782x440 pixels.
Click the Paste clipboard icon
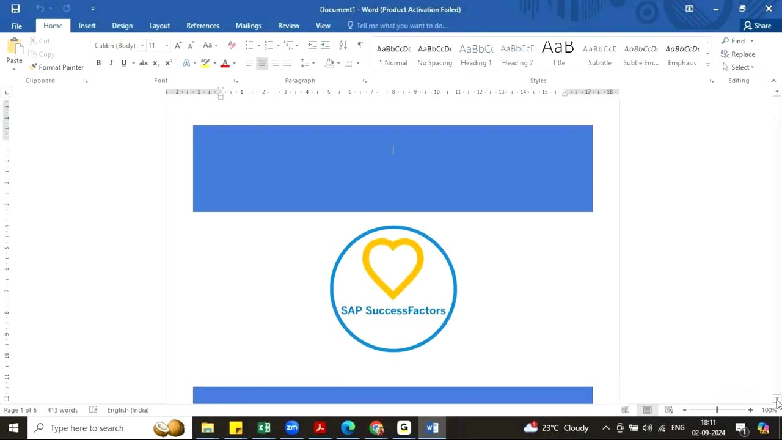point(14,47)
